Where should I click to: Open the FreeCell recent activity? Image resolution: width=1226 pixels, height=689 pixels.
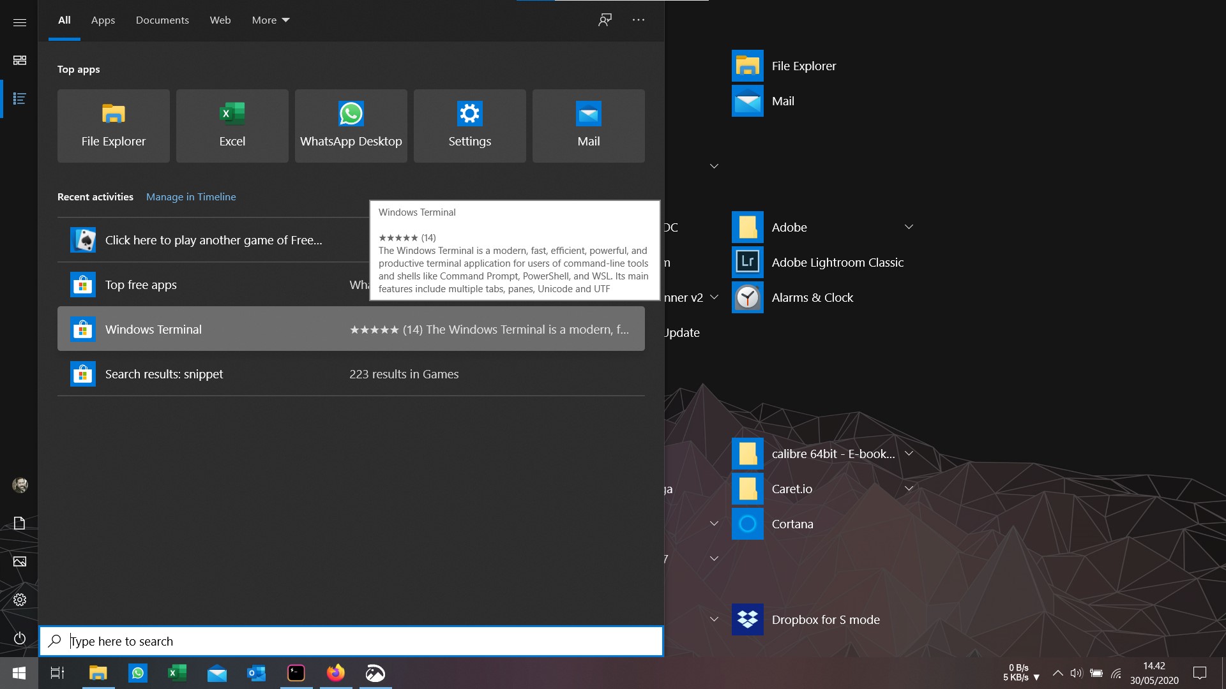click(213, 240)
